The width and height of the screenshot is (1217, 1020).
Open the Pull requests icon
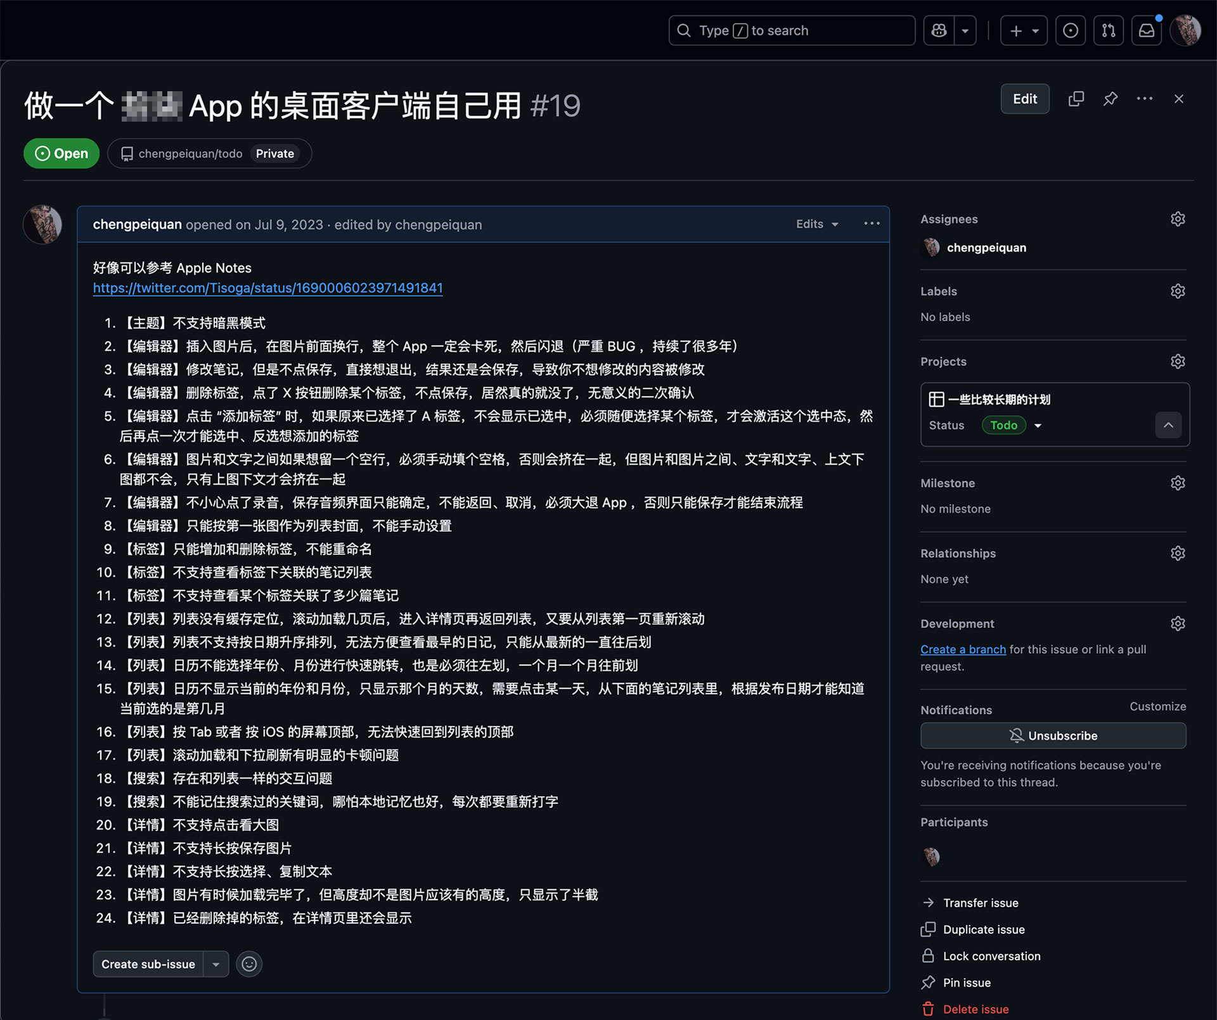1108,30
